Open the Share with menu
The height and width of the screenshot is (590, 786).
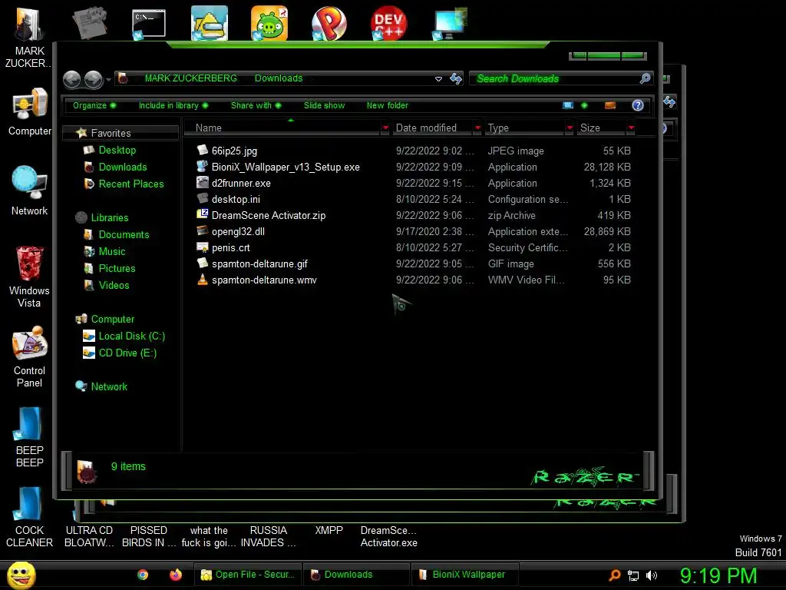[256, 105]
